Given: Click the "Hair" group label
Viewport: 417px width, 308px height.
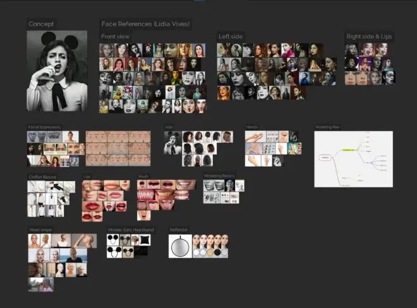Looking at the screenshot, I should click(169, 127).
